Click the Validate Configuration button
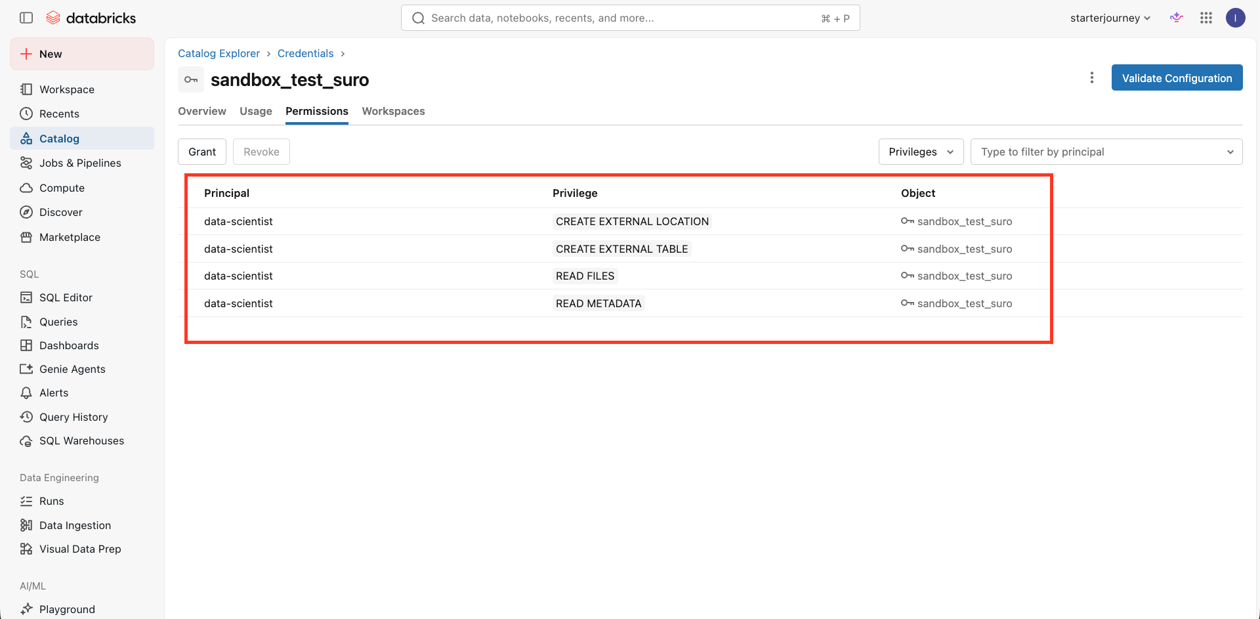1260x619 pixels. coord(1177,77)
